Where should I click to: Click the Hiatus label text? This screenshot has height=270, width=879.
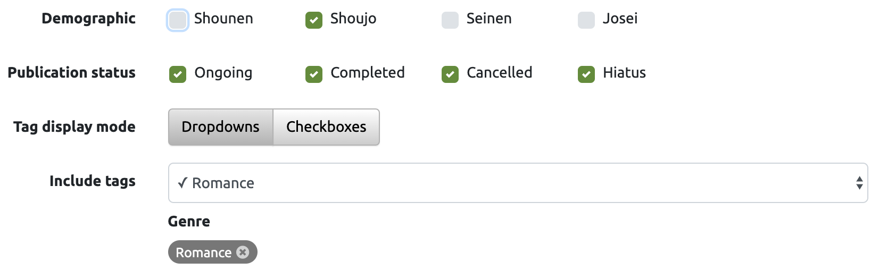[x=624, y=73]
